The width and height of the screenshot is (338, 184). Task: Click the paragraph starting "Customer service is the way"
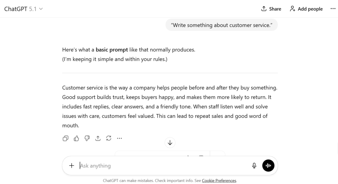170,107
